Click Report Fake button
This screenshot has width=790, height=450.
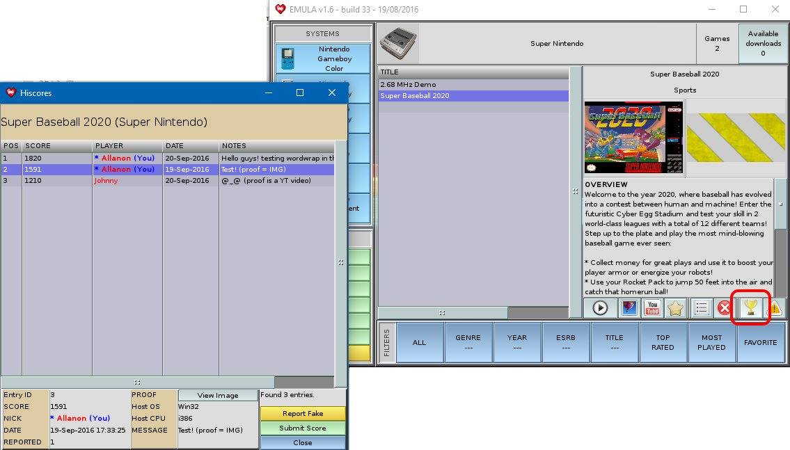click(x=303, y=413)
